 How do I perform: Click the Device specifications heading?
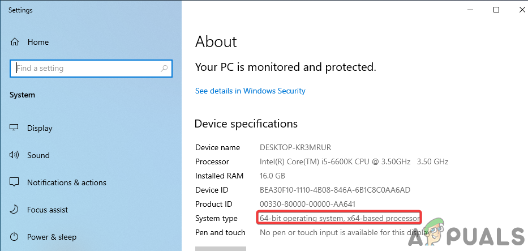click(x=246, y=124)
